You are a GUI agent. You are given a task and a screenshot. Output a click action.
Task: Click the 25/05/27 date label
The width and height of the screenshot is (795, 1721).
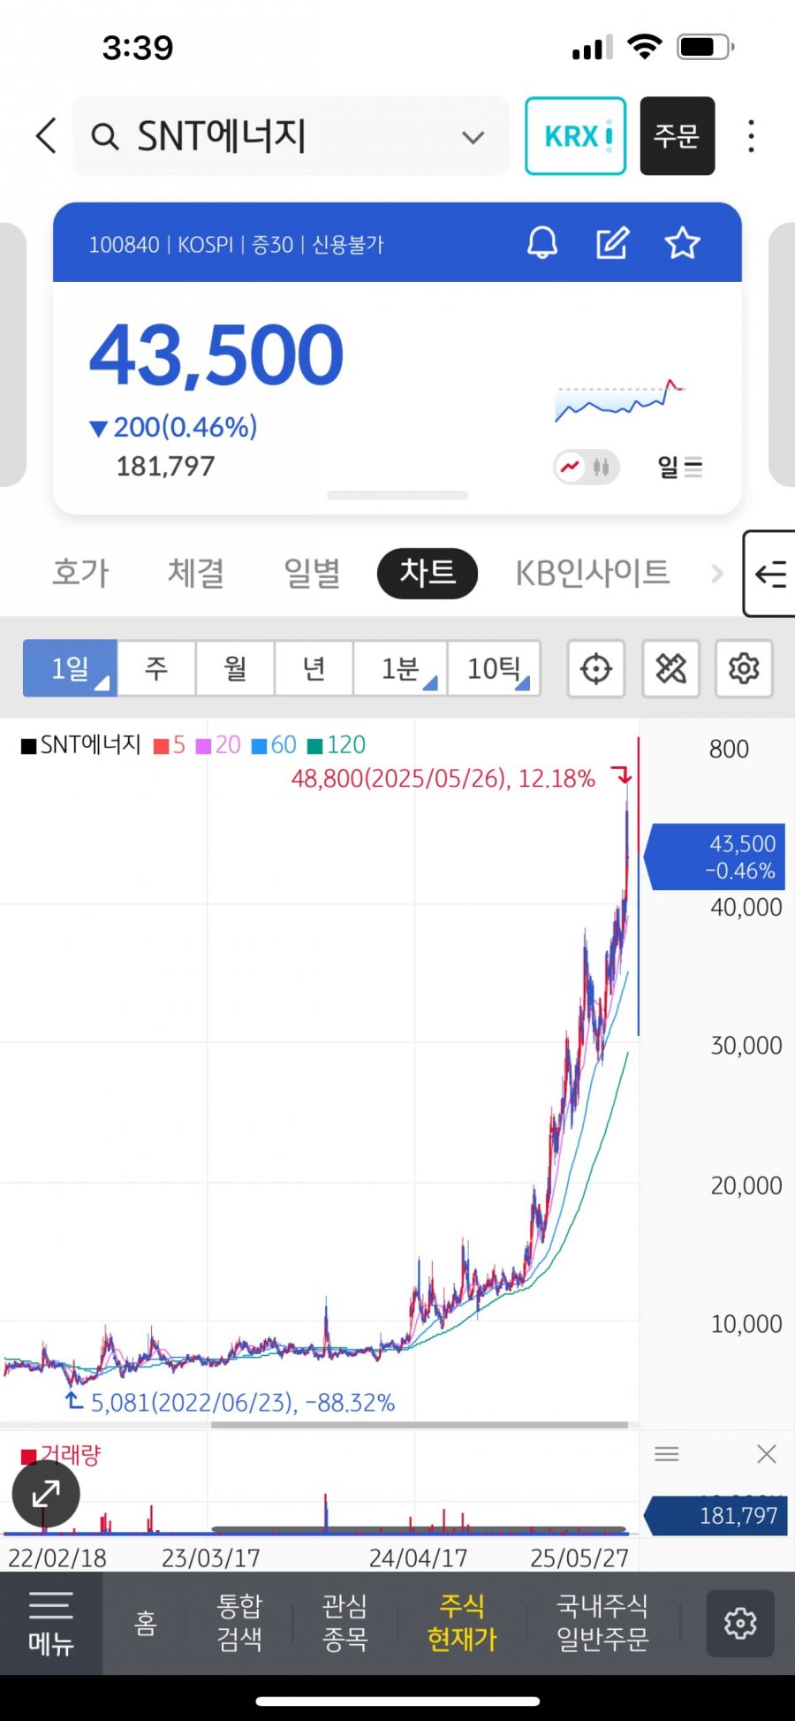(579, 1557)
